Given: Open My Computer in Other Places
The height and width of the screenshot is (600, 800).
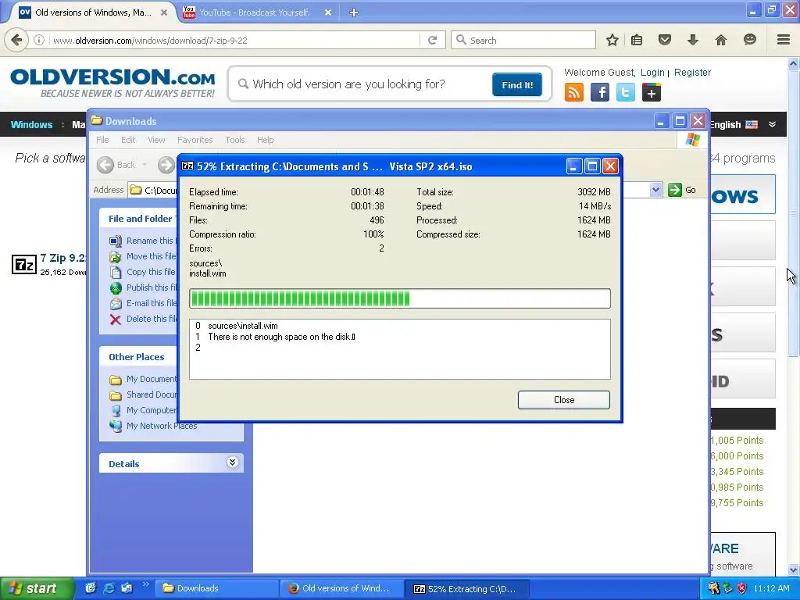Looking at the screenshot, I should [143, 410].
